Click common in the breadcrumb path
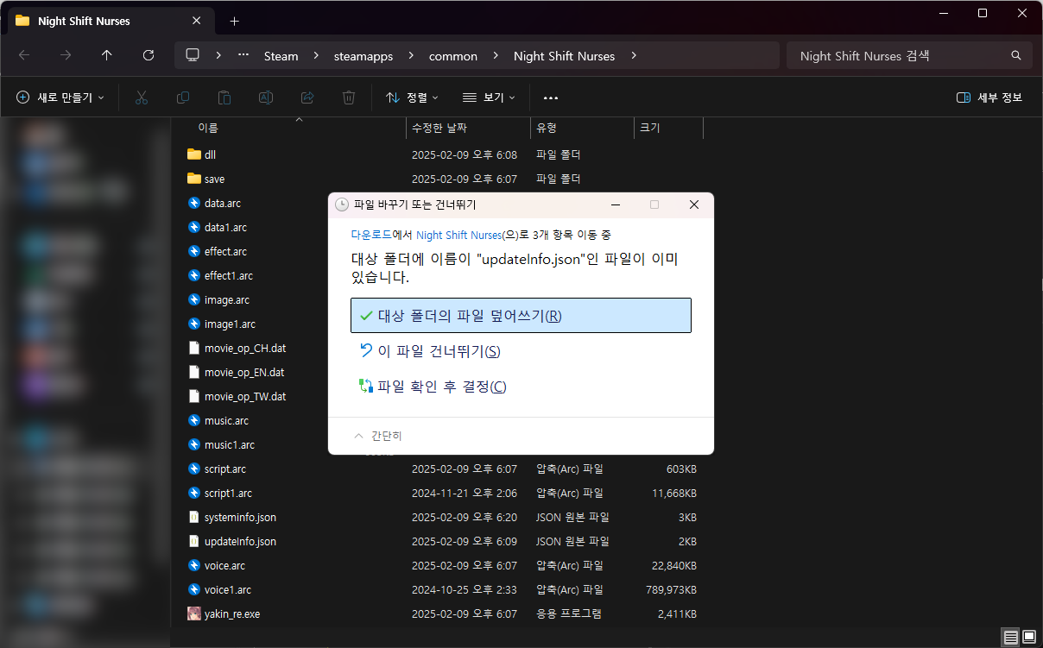 pos(453,55)
